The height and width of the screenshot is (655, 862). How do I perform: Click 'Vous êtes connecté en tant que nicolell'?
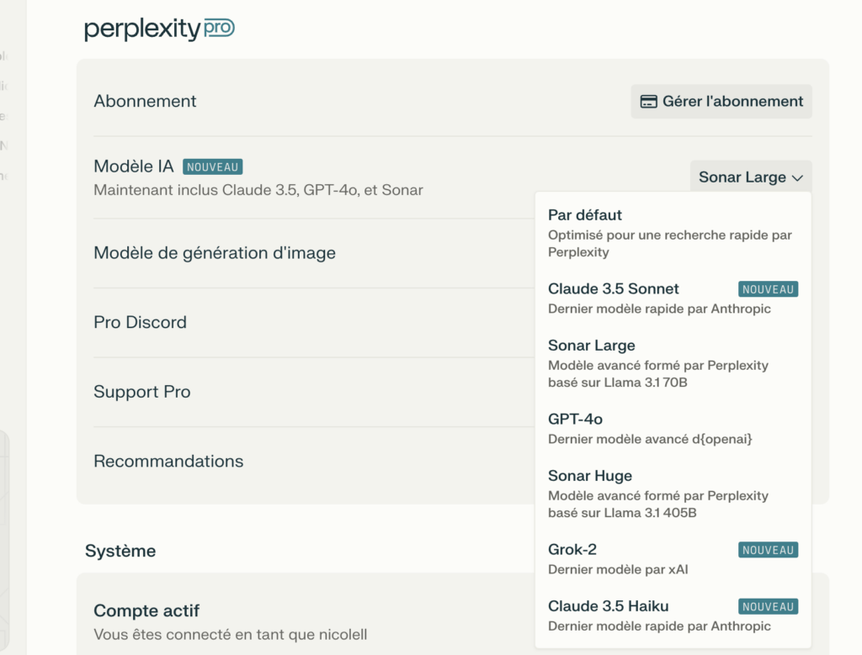231,635
